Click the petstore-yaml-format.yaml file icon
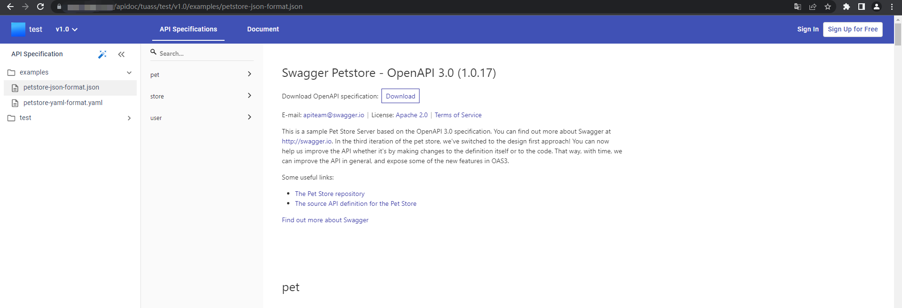902x308 pixels. (x=15, y=103)
